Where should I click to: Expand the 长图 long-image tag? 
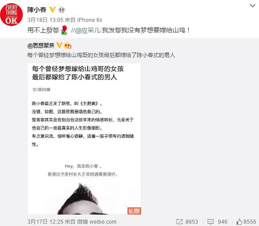[x=134, y=211]
